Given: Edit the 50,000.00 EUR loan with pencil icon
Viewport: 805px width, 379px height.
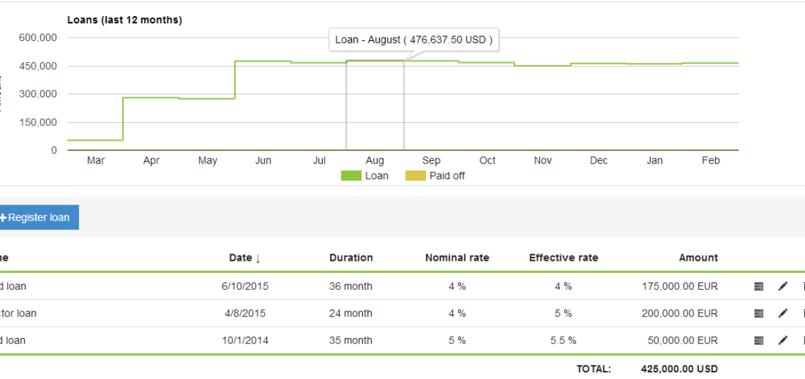Looking at the screenshot, I should click(783, 340).
